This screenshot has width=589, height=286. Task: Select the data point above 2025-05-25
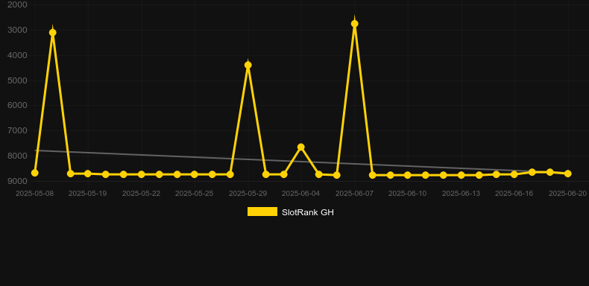(x=194, y=174)
